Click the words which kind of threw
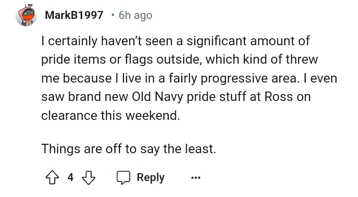Image resolution: width=358 pixels, height=197 pixels. point(261,60)
